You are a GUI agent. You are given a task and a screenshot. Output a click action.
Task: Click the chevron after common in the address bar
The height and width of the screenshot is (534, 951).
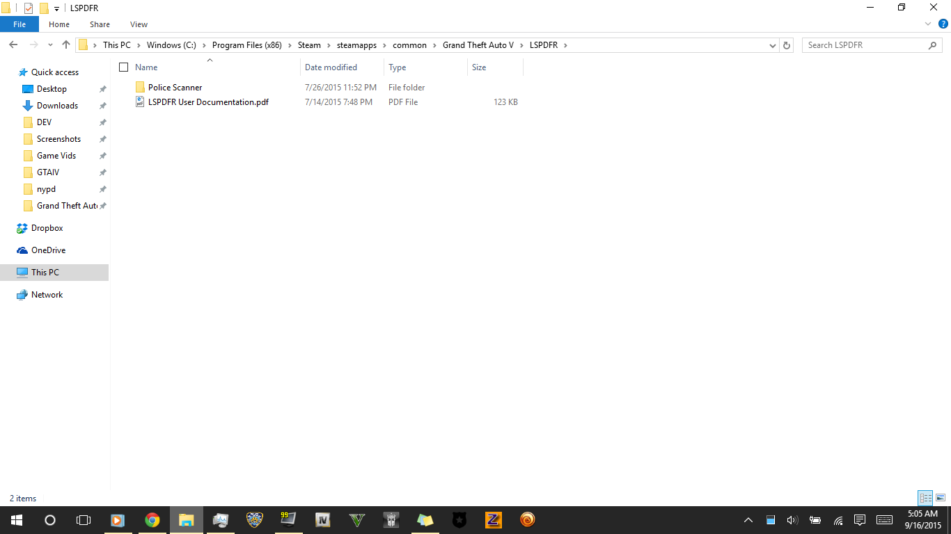[x=435, y=45]
